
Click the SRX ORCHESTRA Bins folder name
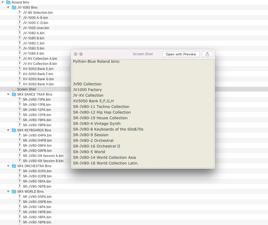34,166
